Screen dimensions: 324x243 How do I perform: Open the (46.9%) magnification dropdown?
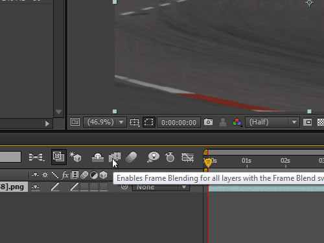pos(105,122)
